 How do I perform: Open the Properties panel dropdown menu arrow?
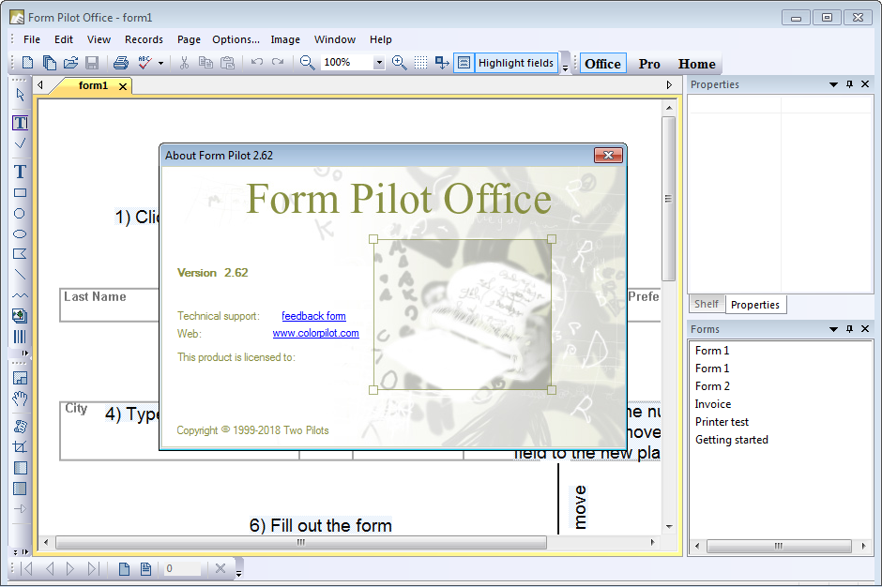tap(833, 84)
